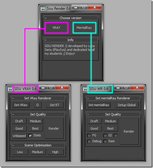This screenshot has height=168, width=153.
Task: Close the SISU MR 0.6 window
Action: point(137,88)
